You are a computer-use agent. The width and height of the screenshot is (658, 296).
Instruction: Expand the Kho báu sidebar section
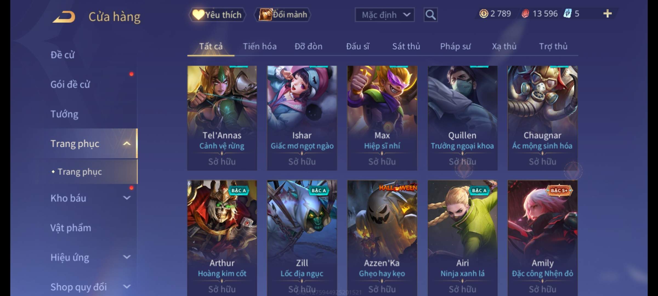[127, 198]
